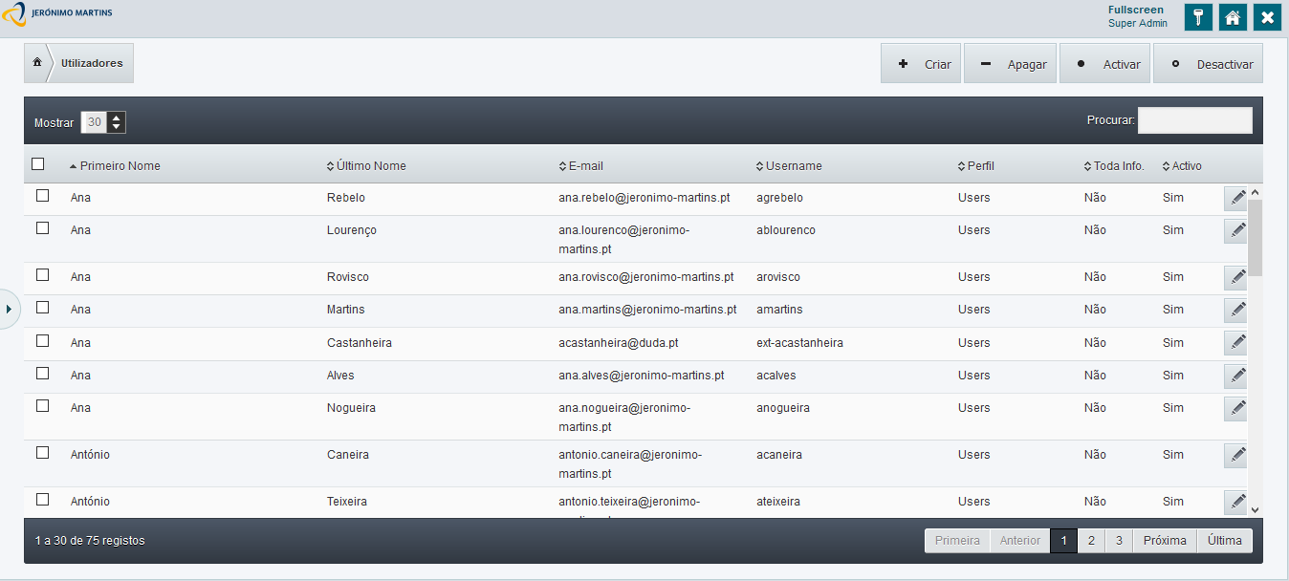
Task: Click the Apagar button
Action: pyautogui.click(x=1010, y=64)
